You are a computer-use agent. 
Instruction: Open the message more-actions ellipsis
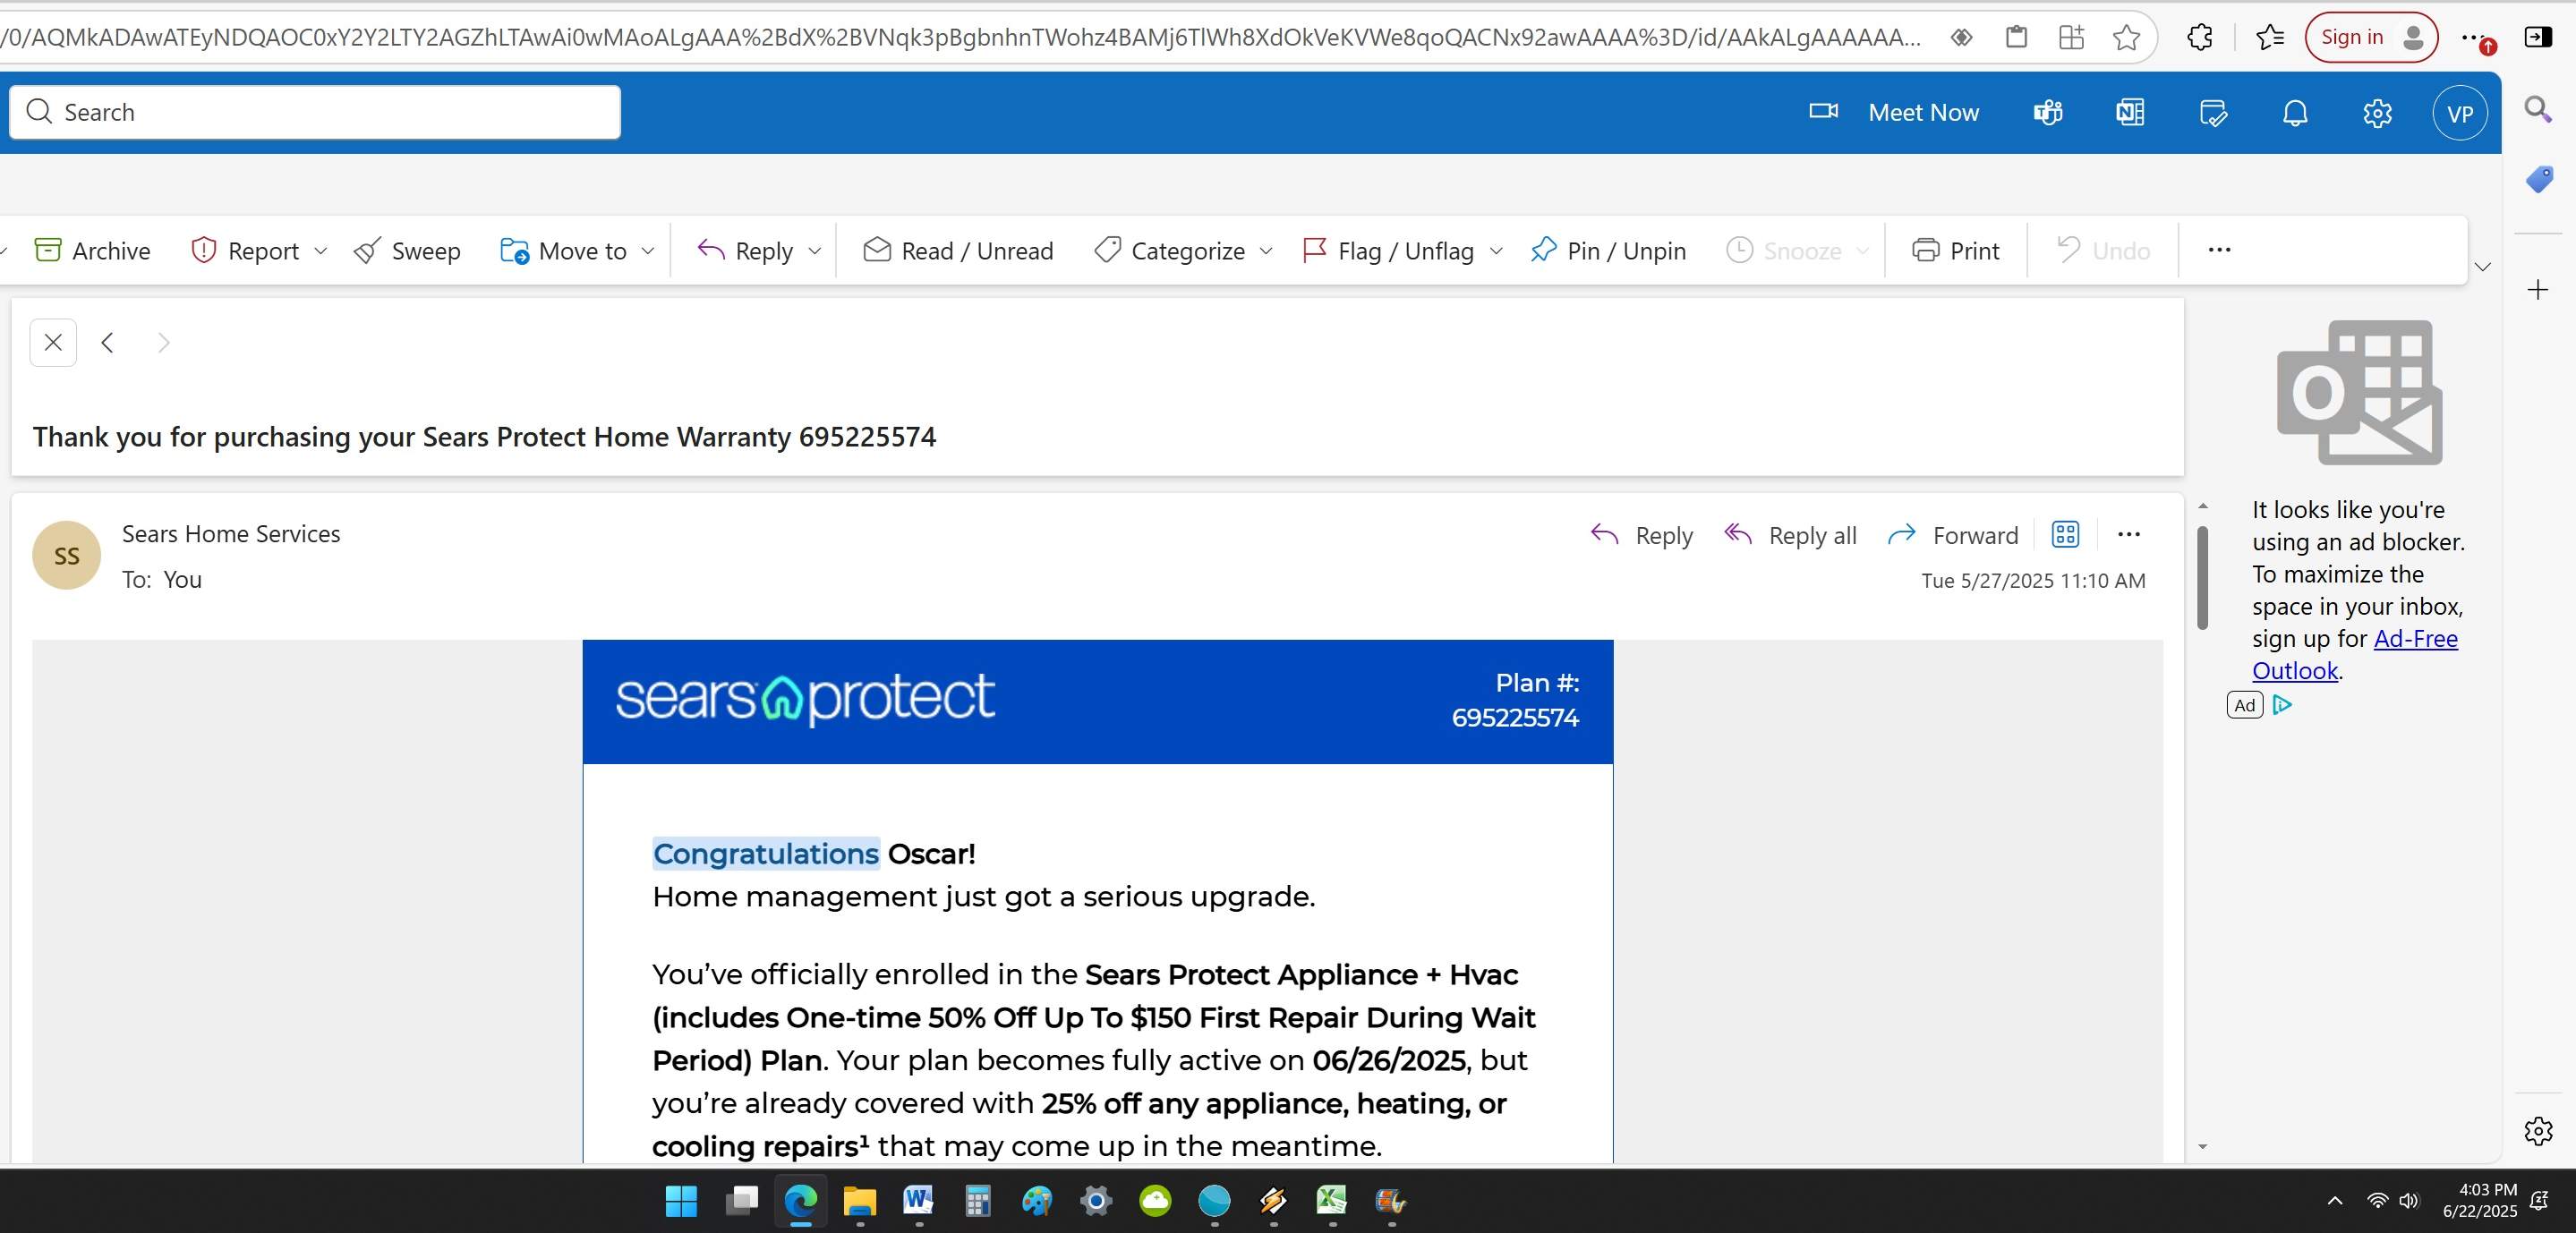coord(2129,534)
